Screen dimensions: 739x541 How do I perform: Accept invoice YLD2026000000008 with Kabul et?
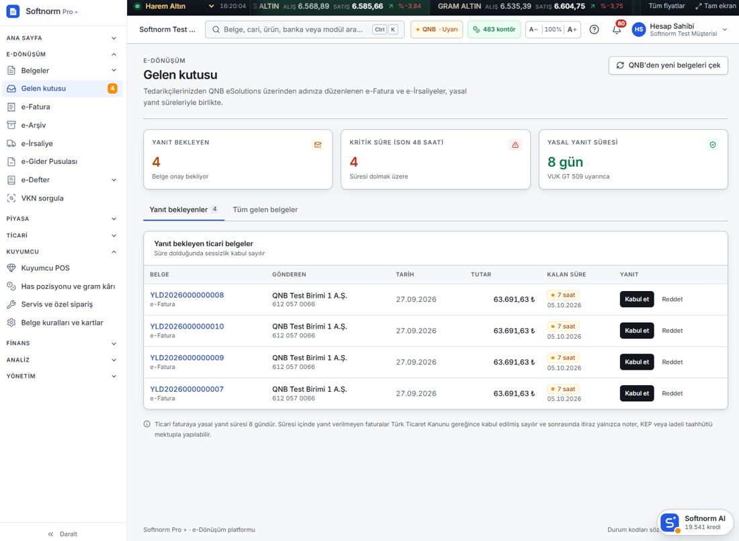[x=636, y=299]
